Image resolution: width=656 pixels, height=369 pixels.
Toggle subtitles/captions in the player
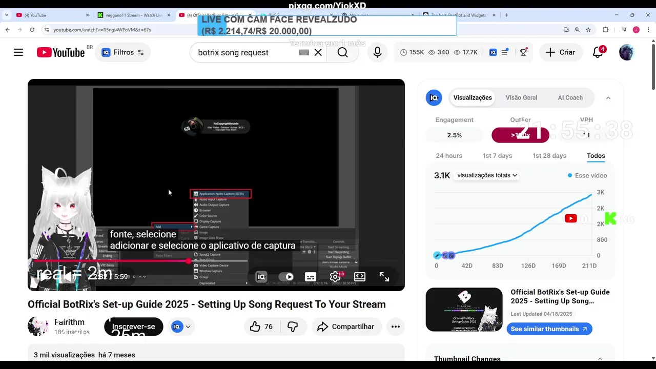(311, 277)
